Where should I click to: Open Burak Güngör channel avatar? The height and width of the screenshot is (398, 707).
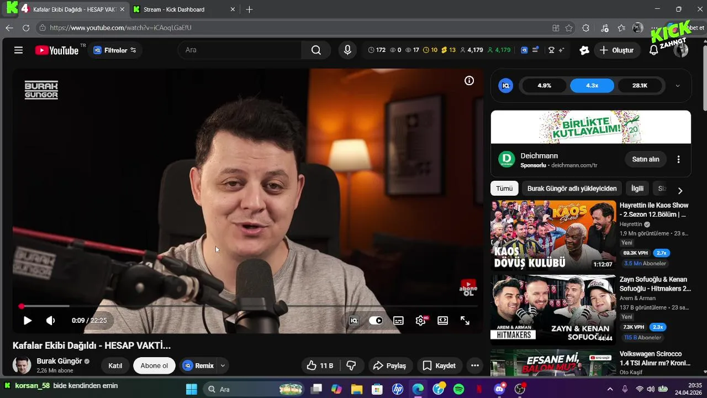(22, 365)
